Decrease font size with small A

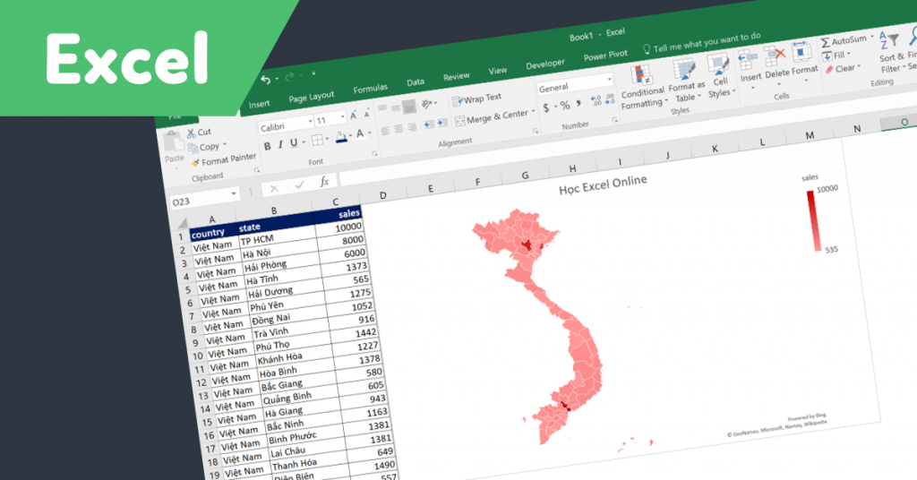(x=366, y=114)
